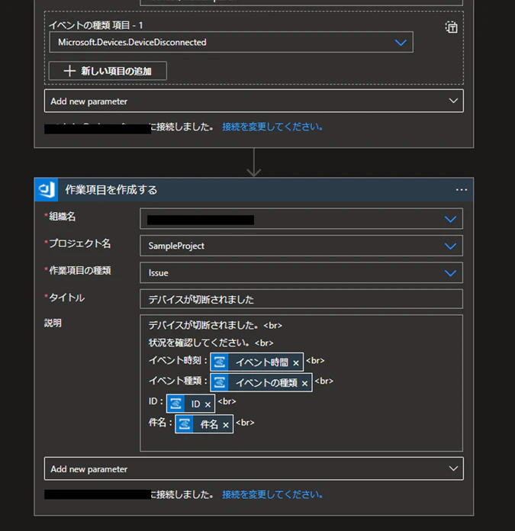Collapse the 作業項目を作成する action header
The image size is (515, 531).
[x=253, y=190]
